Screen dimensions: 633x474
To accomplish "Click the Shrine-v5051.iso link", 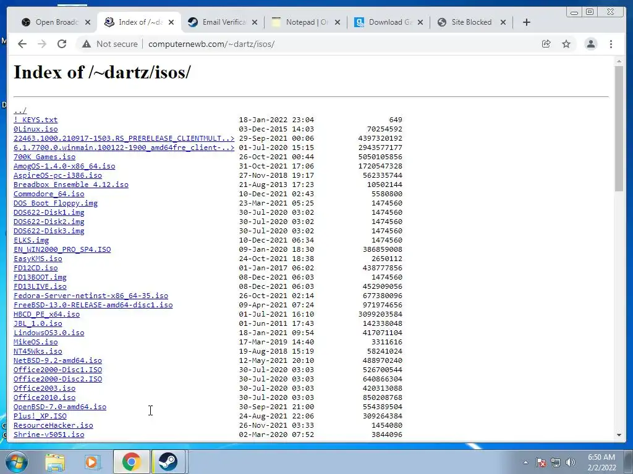I will 49,435.
